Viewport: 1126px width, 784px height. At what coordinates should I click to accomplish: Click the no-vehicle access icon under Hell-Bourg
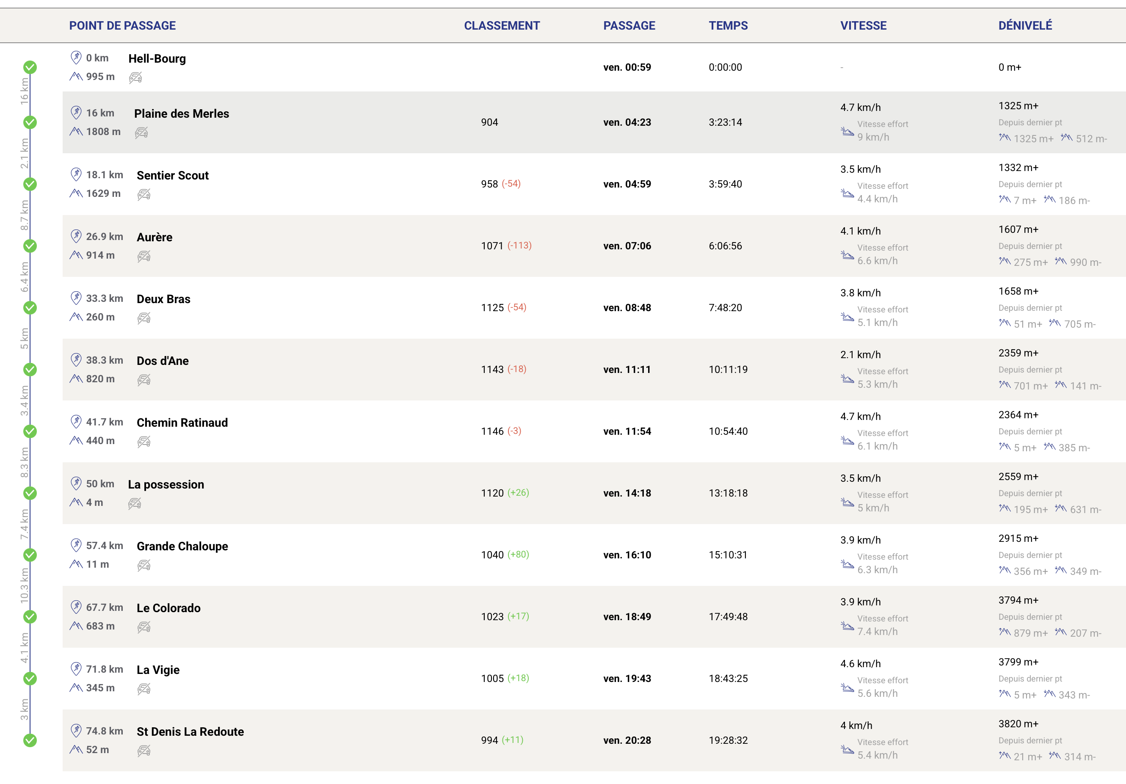pos(135,77)
